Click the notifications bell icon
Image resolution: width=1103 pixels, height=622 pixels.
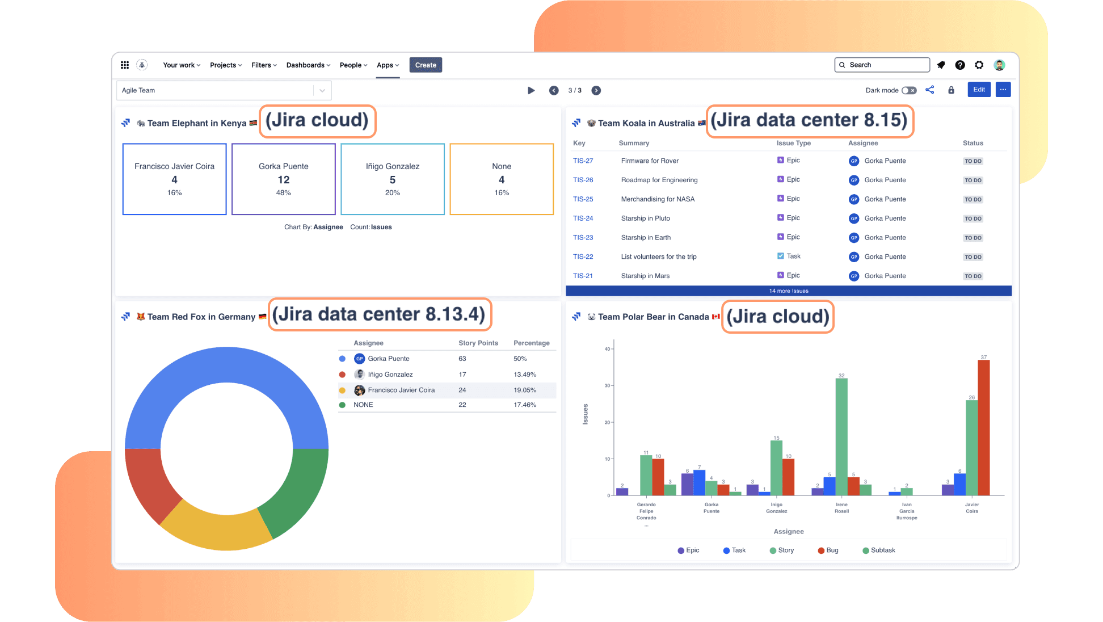pyautogui.click(x=941, y=65)
